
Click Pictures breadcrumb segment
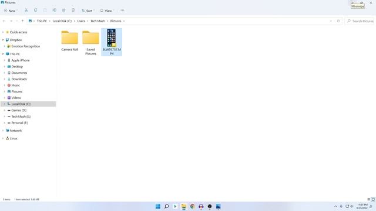(116, 21)
